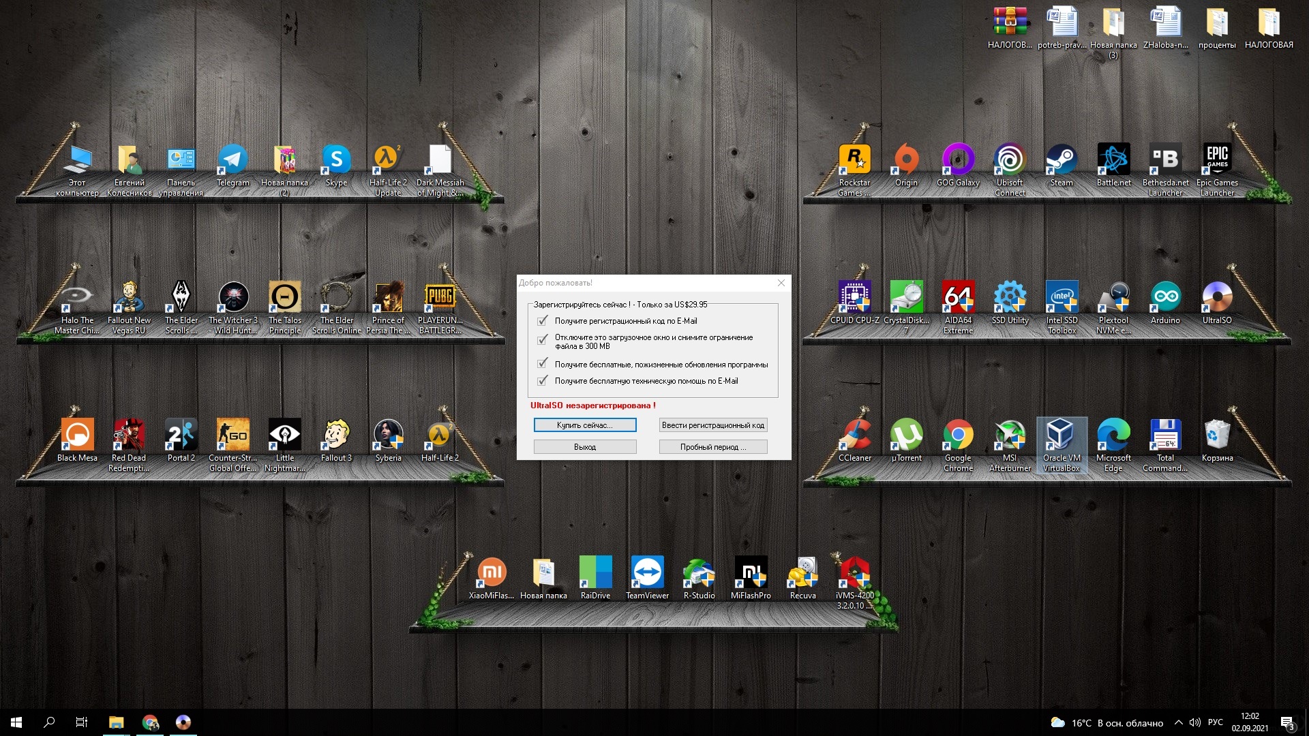Open Battle.net shortcut

1114,166
